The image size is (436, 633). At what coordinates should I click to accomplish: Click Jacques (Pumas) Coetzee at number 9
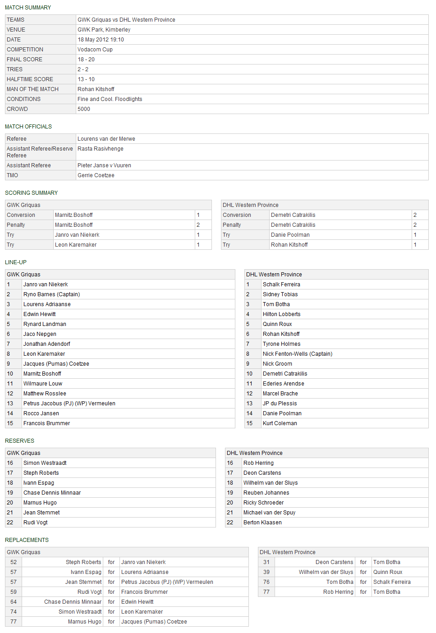point(56,364)
